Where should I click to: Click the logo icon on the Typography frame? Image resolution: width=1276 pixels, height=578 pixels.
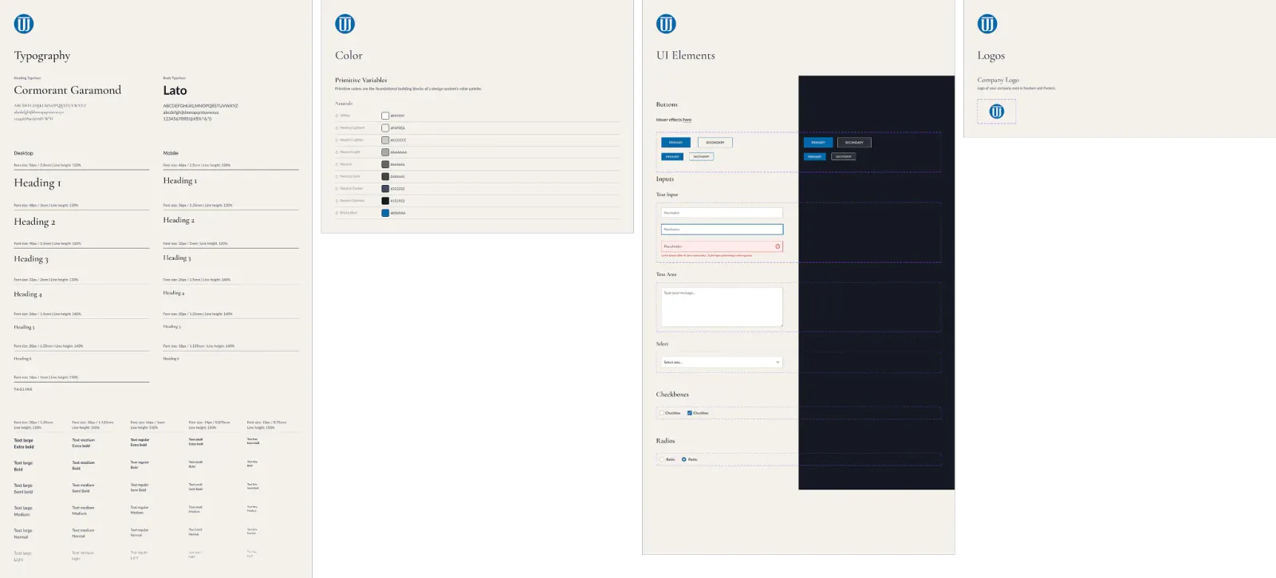[24, 24]
